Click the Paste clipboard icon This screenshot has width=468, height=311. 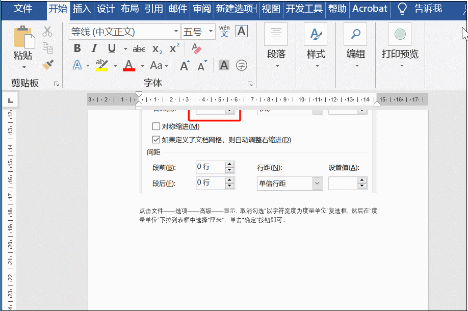click(x=24, y=37)
